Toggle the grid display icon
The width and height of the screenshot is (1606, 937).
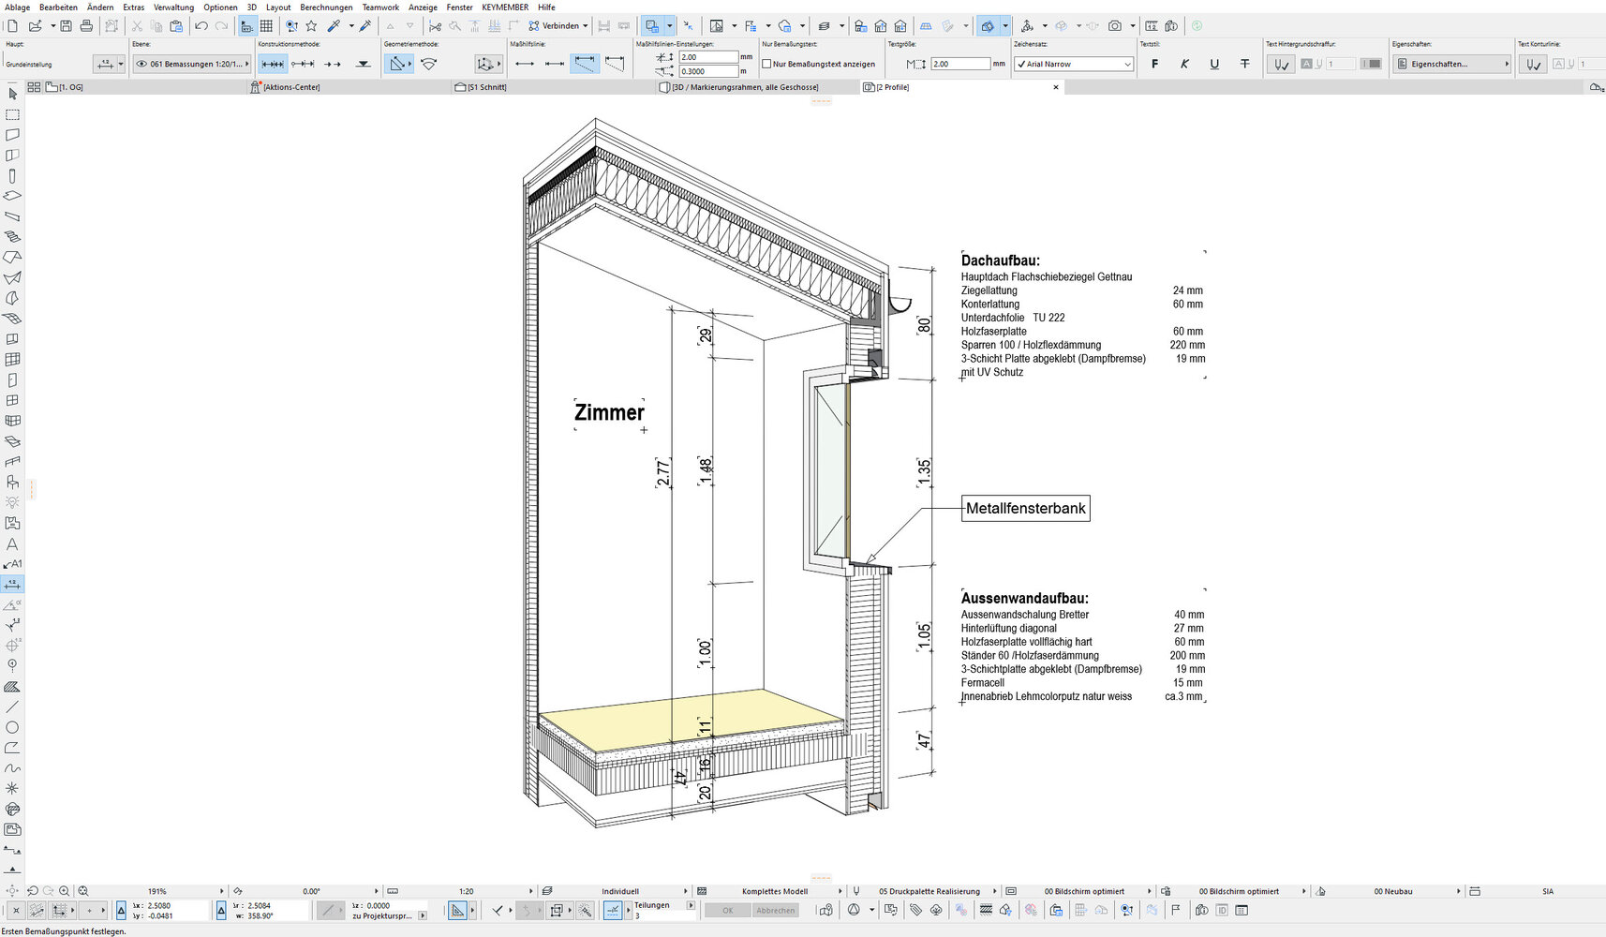[267, 26]
